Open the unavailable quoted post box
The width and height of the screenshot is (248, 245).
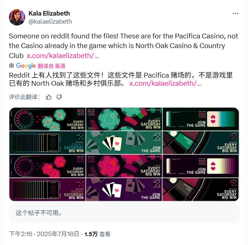pos(124,213)
